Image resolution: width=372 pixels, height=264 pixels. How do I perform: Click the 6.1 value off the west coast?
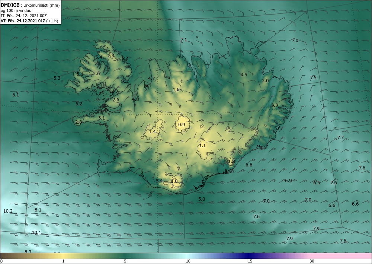(16, 95)
